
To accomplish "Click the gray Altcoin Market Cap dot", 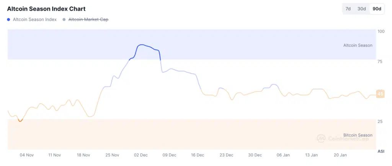I will pyautogui.click(x=64, y=19).
